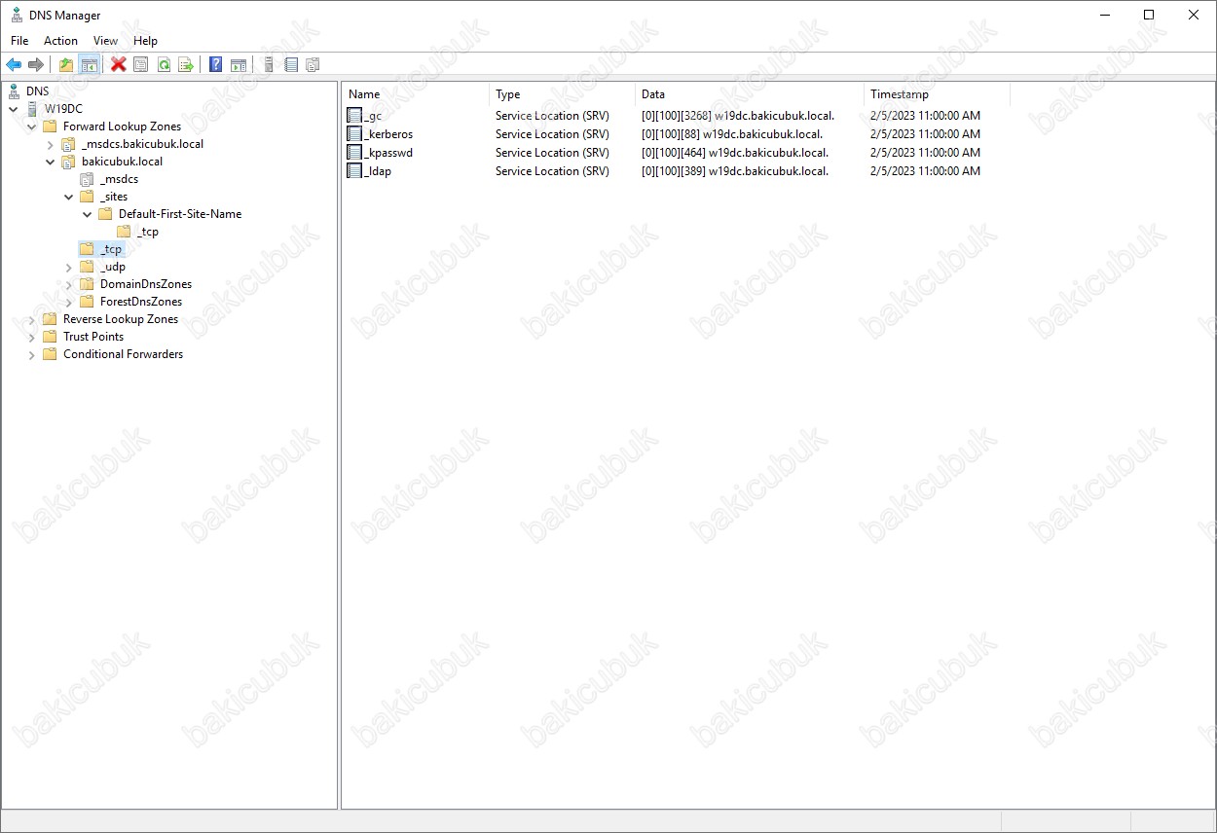Click the Forward arrow toolbar icon

pyautogui.click(x=36, y=65)
